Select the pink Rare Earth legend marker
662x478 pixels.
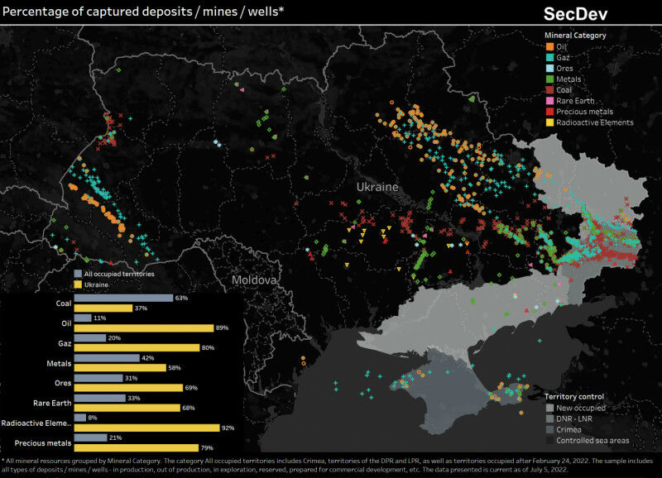click(549, 101)
